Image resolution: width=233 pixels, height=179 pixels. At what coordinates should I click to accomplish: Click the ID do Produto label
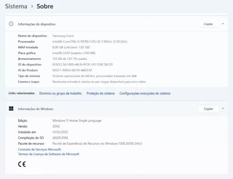click(x=28, y=70)
